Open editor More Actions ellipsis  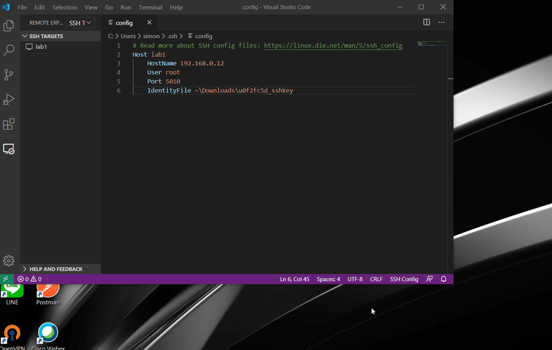(442, 23)
